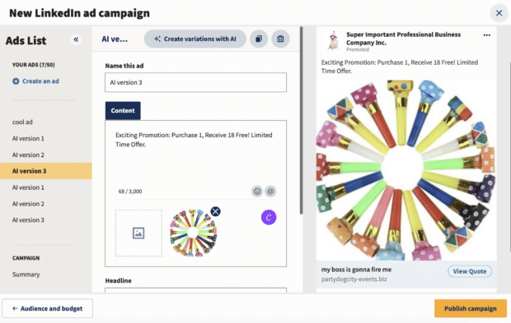The width and height of the screenshot is (511, 323).
Task: Click the Publish campaign button
Action: (x=471, y=308)
